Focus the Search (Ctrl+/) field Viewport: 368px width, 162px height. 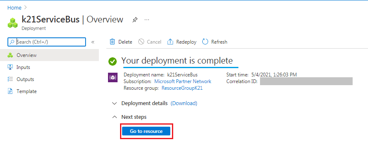coord(47,42)
